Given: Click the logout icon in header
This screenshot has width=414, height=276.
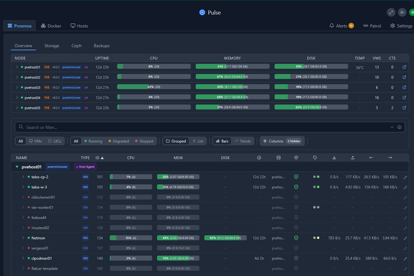Looking at the screenshot, I should pyautogui.click(x=402, y=12).
